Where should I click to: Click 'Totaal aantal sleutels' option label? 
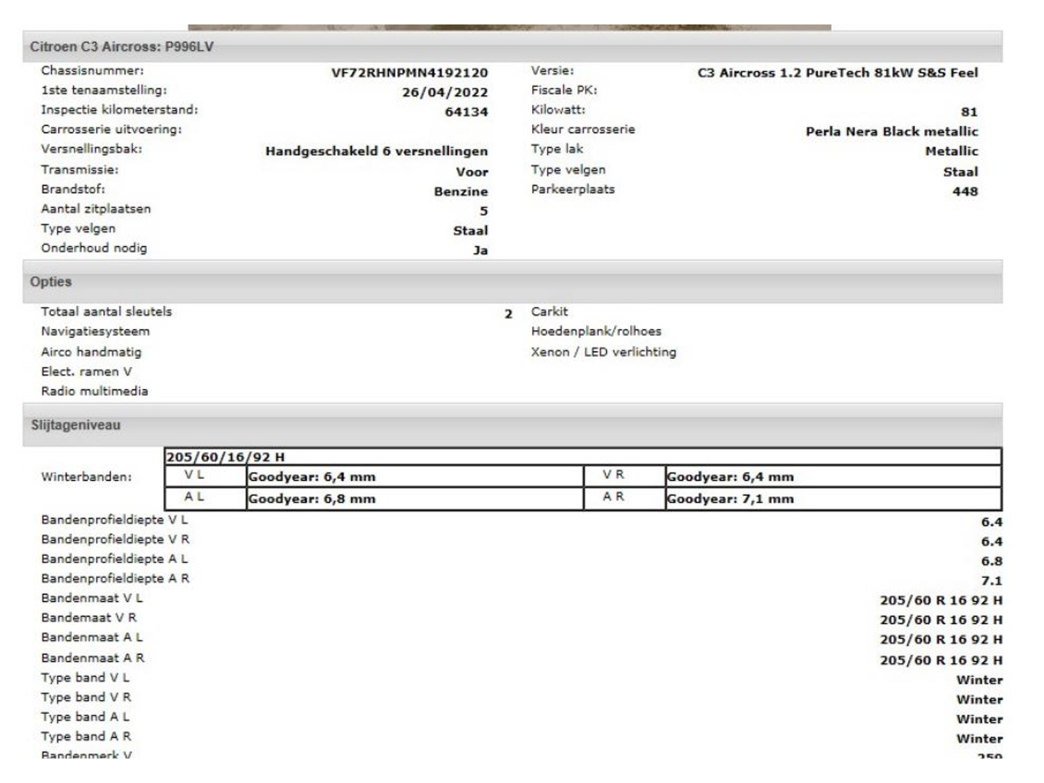107,312
